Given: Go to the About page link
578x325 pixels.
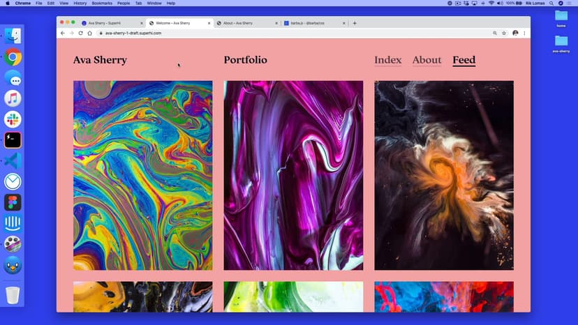Looking at the screenshot, I should [427, 60].
